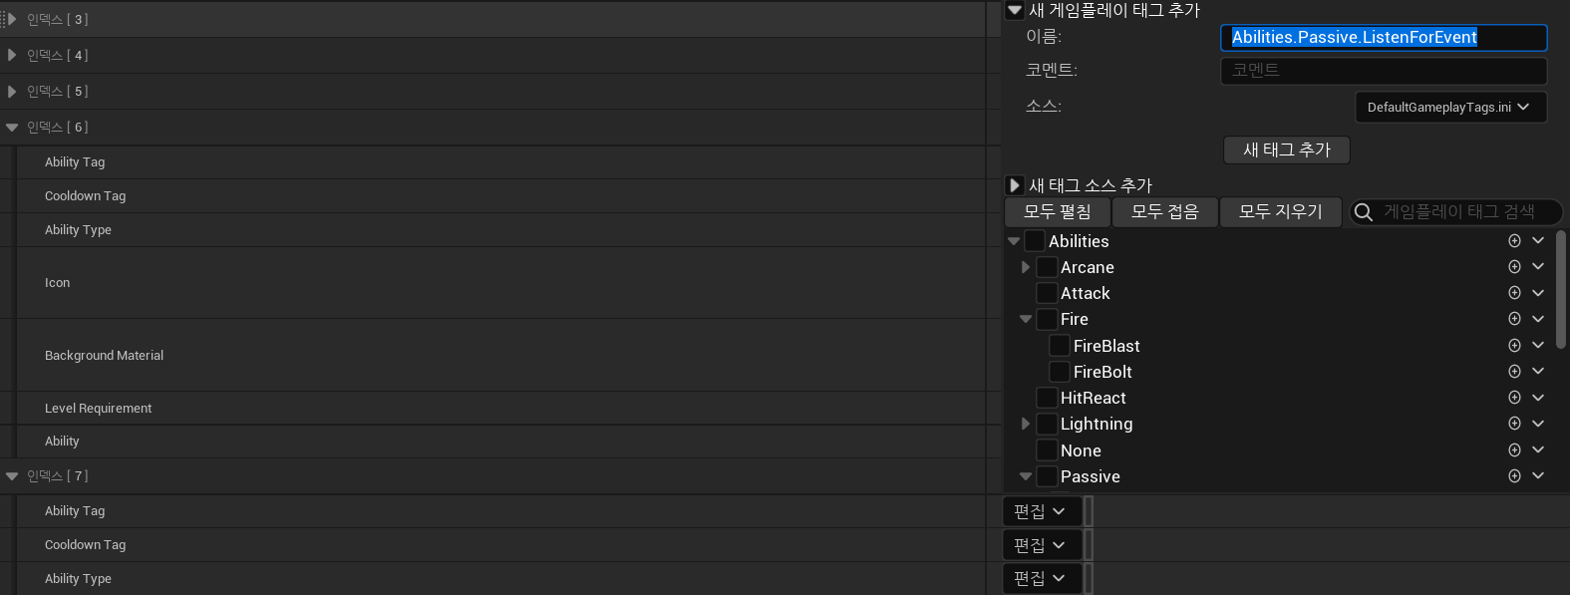Select the Icon property row in index 6
The image size is (1570, 595).
coord(500,283)
